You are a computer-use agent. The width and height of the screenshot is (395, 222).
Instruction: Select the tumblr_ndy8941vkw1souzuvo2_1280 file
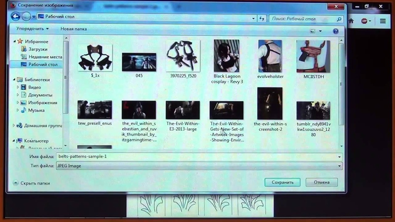[x=314, y=111]
